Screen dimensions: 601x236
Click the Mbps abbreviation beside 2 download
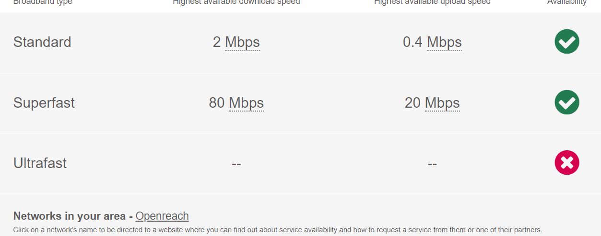click(x=242, y=42)
